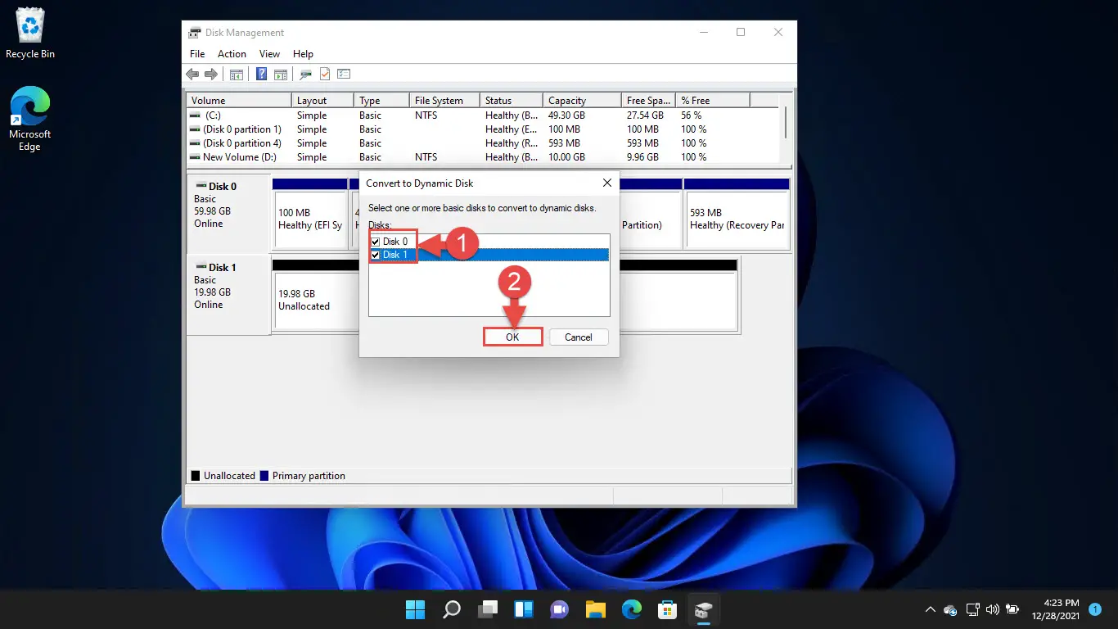Image resolution: width=1118 pixels, height=629 pixels.
Task: Click the 56 % free cell
Action: (x=692, y=115)
